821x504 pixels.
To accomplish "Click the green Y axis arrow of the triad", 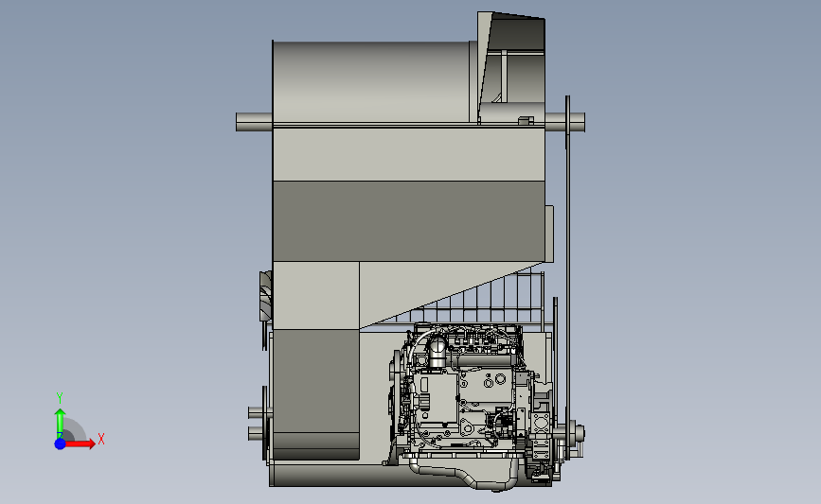I will pyautogui.click(x=60, y=424).
